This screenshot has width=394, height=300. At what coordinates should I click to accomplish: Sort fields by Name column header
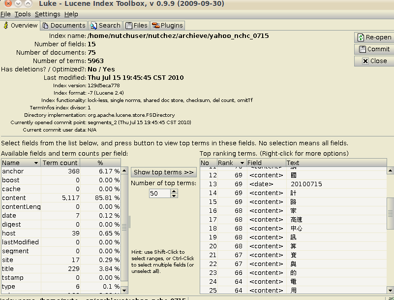[21, 163]
